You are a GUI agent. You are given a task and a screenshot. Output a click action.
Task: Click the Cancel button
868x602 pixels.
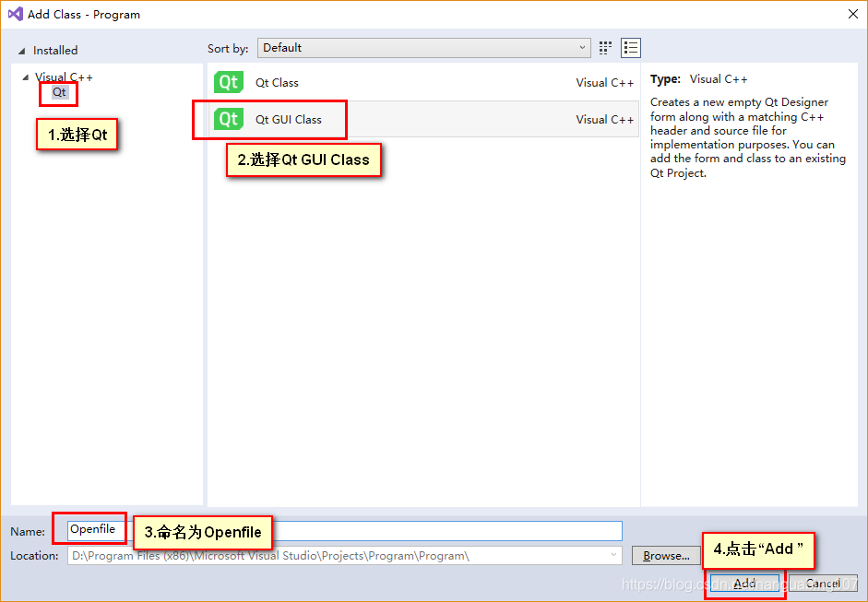[x=823, y=584]
